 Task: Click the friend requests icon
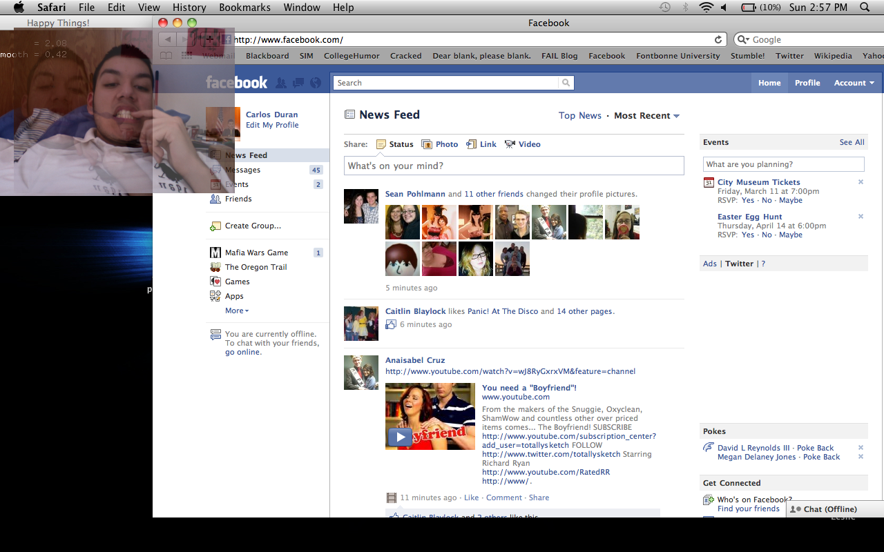click(x=281, y=83)
